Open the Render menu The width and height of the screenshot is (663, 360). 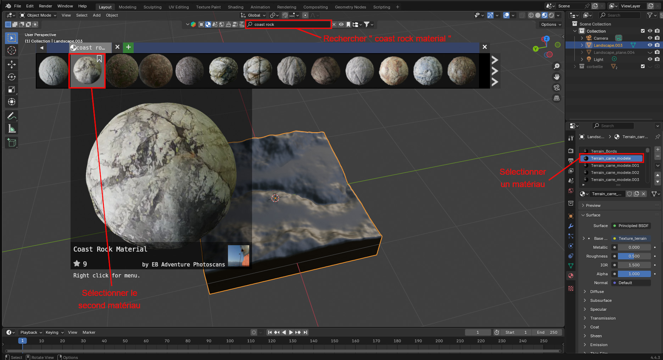pos(45,6)
